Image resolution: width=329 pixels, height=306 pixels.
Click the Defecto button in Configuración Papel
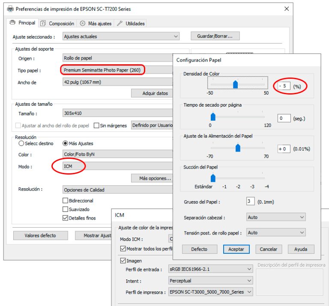pos(199,249)
